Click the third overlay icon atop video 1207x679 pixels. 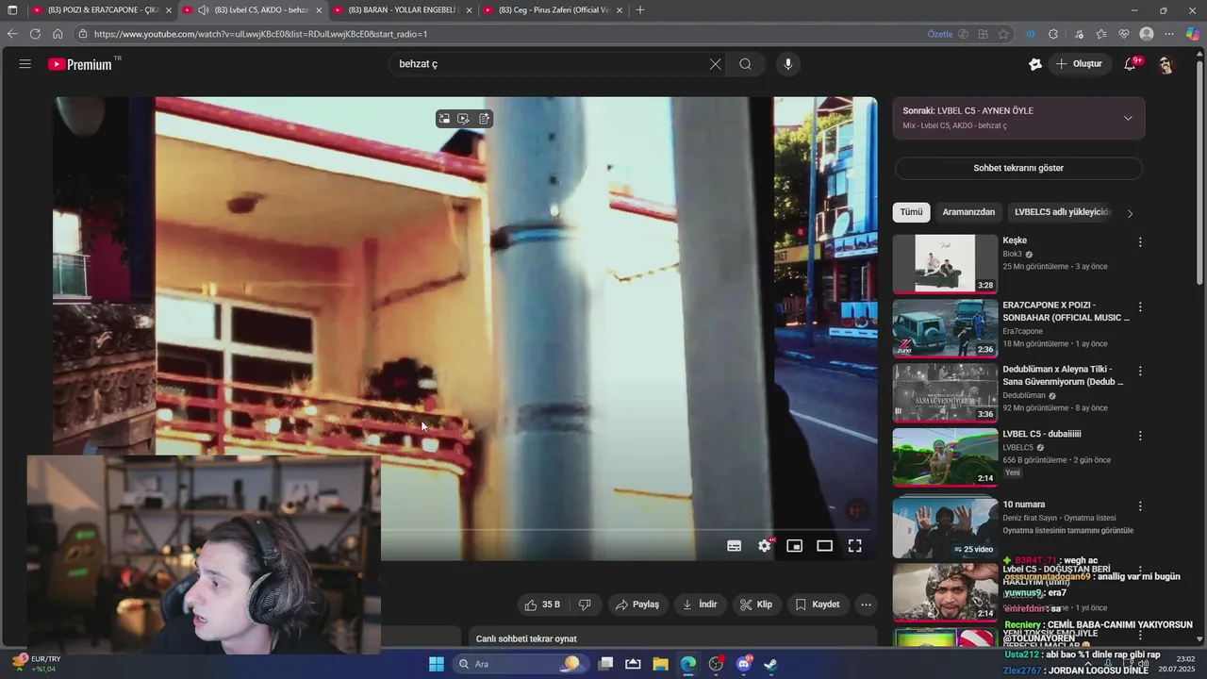click(484, 119)
